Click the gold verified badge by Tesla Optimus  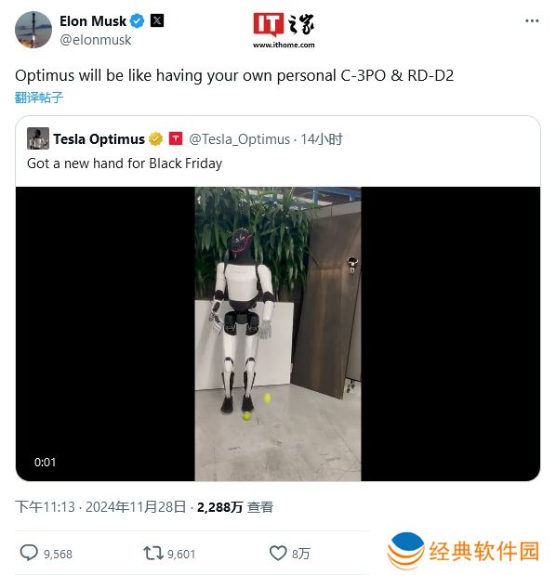(155, 139)
